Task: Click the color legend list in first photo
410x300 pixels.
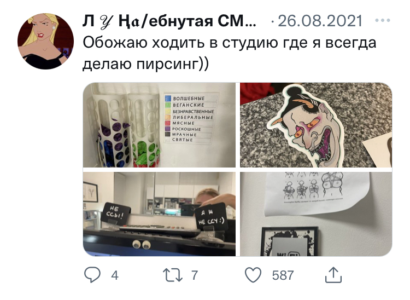Action: 191,119
